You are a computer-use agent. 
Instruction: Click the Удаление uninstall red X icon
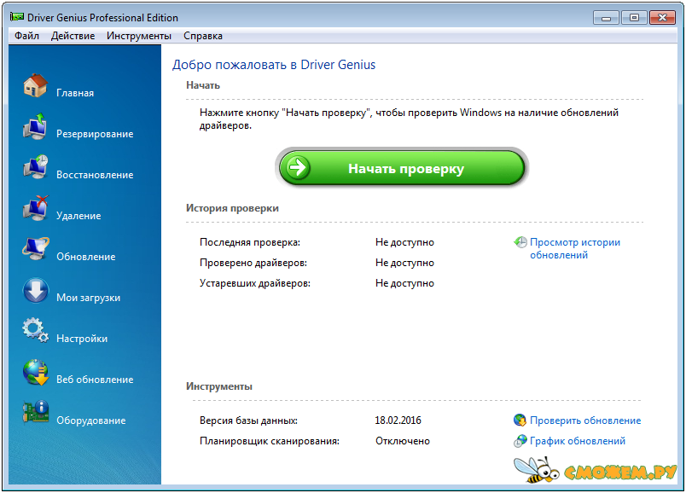point(36,208)
